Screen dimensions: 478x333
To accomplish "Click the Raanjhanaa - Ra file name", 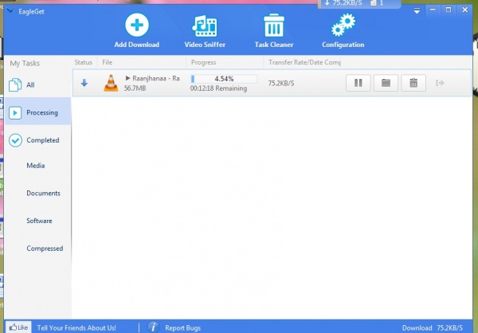I will [156, 78].
